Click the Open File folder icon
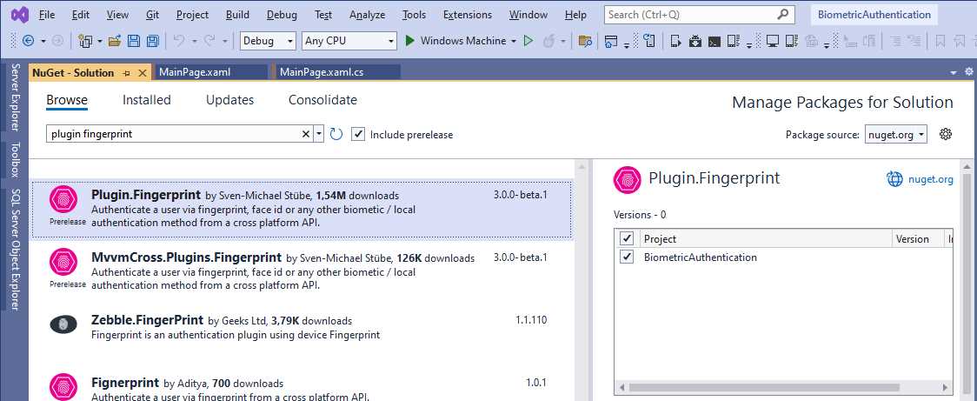This screenshot has height=401, width=977. pyautogui.click(x=115, y=41)
